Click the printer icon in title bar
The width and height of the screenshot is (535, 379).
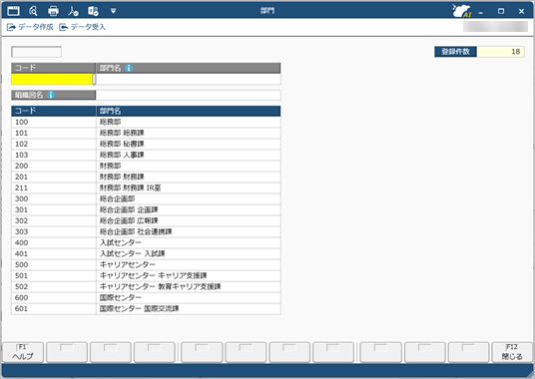coord(53,11)
